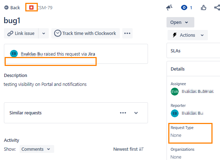This screenshot has width=220, height=160.
Task: Expand the Similar requests section chevron
Action: 136,113
